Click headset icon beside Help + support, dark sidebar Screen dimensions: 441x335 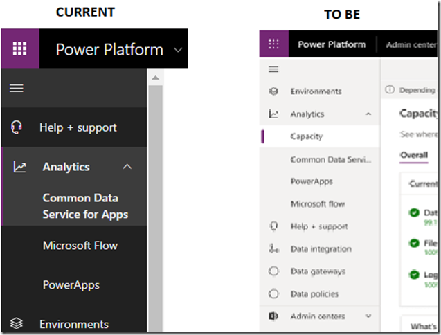pyautogui.click(x=17, y=127)
